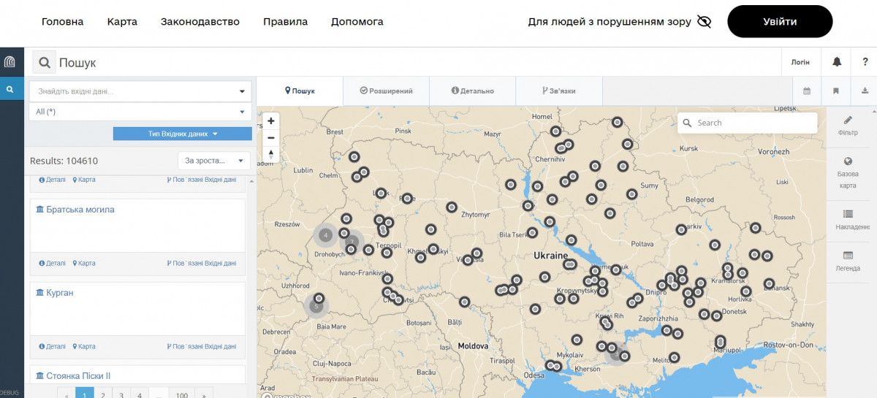Click the Увійти button
The width and height of the screenshot is (877, 398).
click(780, 21)
